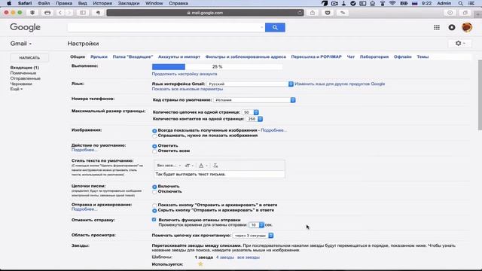The image size is (482, 271).
Task: Click the Safari share button
Action: 313,13
